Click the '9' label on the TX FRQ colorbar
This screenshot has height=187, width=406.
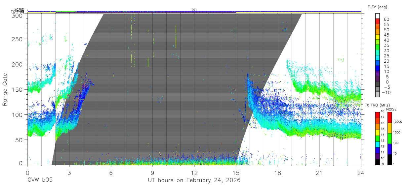pos(383,164)
